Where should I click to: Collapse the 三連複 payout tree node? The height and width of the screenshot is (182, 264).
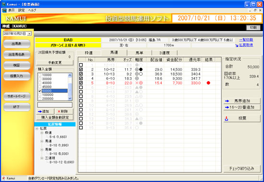tap(42, 158)
